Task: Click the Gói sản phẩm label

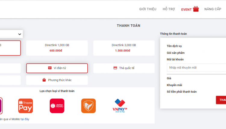Action: click(176, 53)
